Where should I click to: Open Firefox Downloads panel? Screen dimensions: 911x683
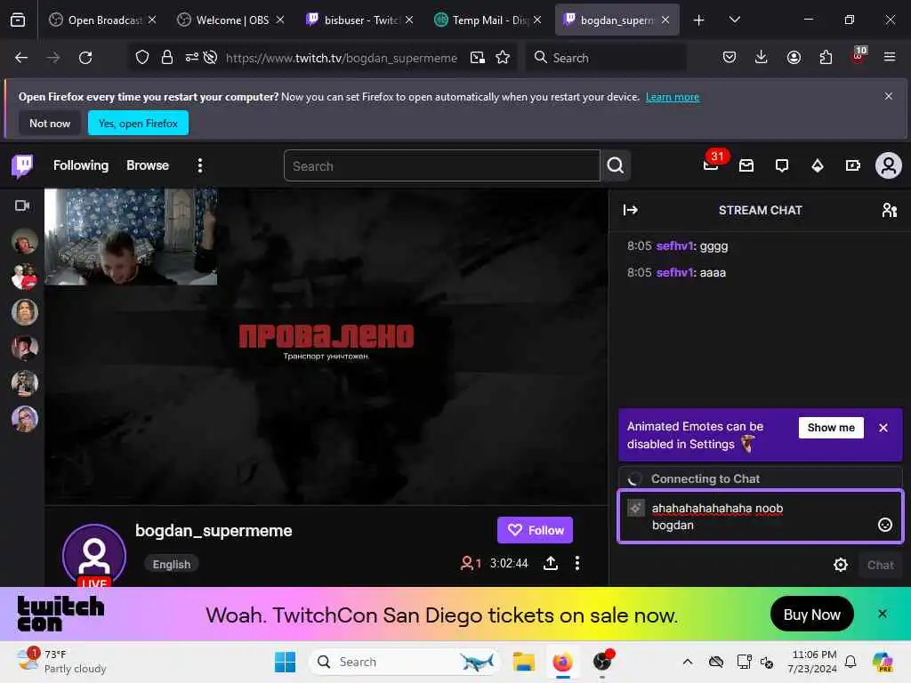tap(762, 57)
